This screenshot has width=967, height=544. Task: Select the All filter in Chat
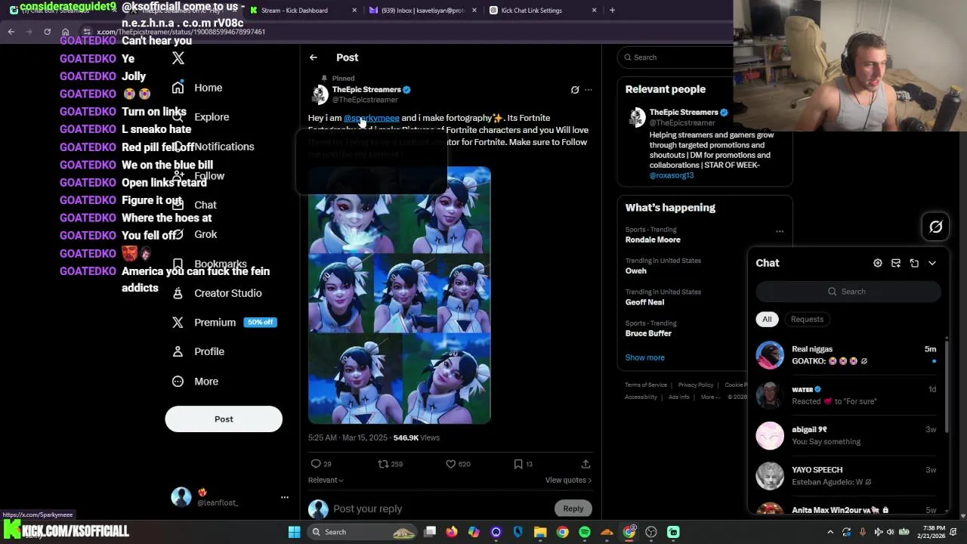click(x=767, y=319)
